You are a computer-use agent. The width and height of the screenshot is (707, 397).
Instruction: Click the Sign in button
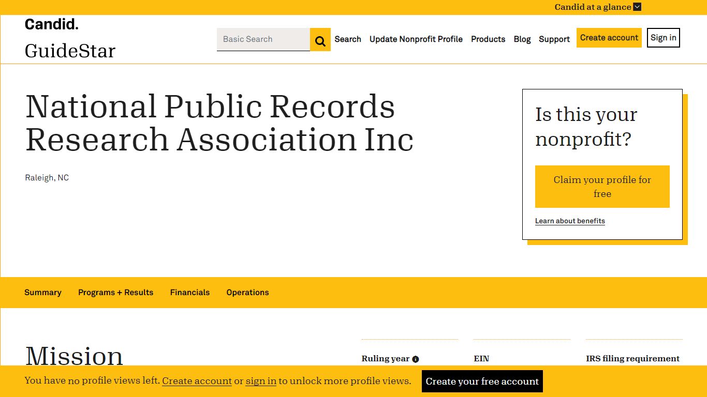[664, 38]
